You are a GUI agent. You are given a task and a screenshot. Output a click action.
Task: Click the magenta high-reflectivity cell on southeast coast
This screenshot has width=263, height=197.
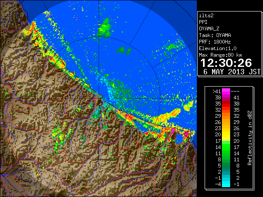point(173,131)
